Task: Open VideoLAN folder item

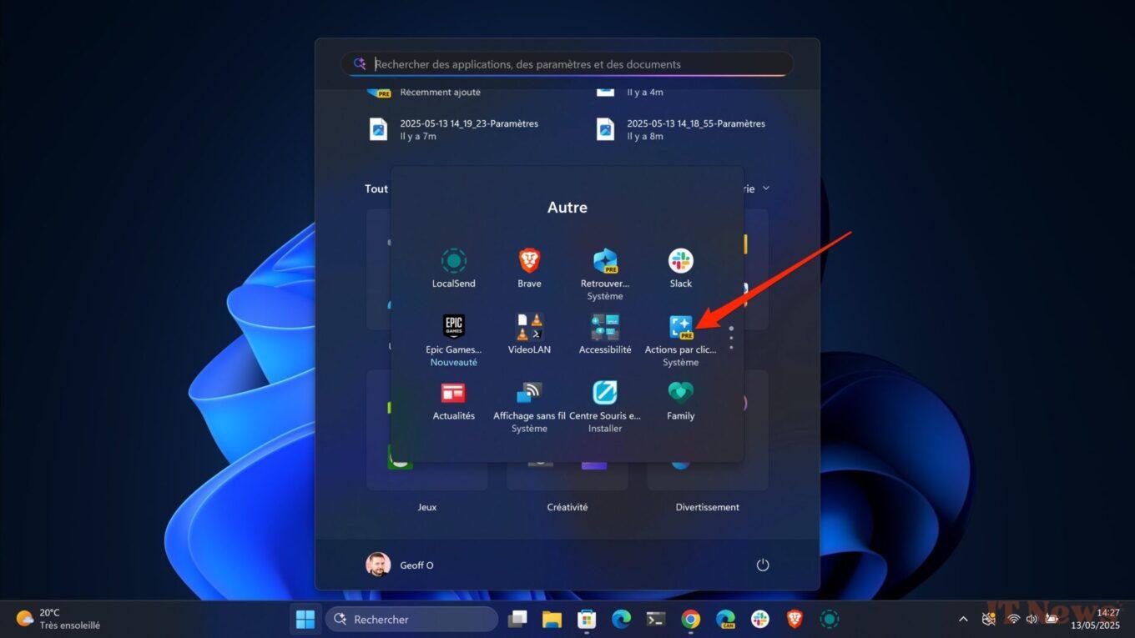Action: pyautogui.click(x=529, y=334)
